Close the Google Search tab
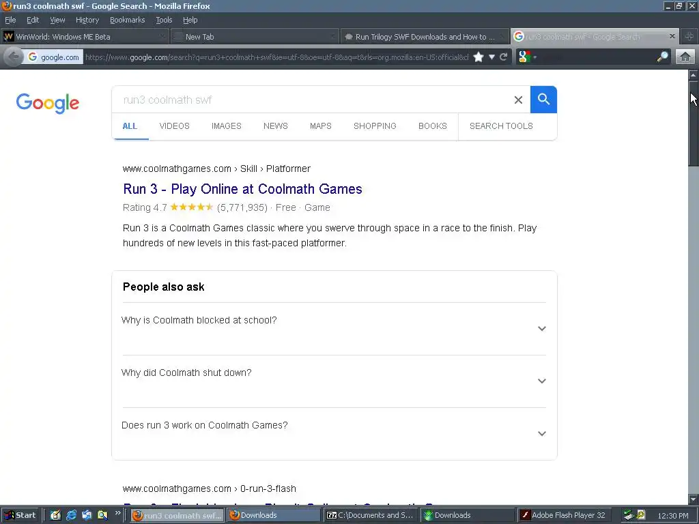Image resolution: width=699 pixels, height=524 pixels. [x=672, y=36]
